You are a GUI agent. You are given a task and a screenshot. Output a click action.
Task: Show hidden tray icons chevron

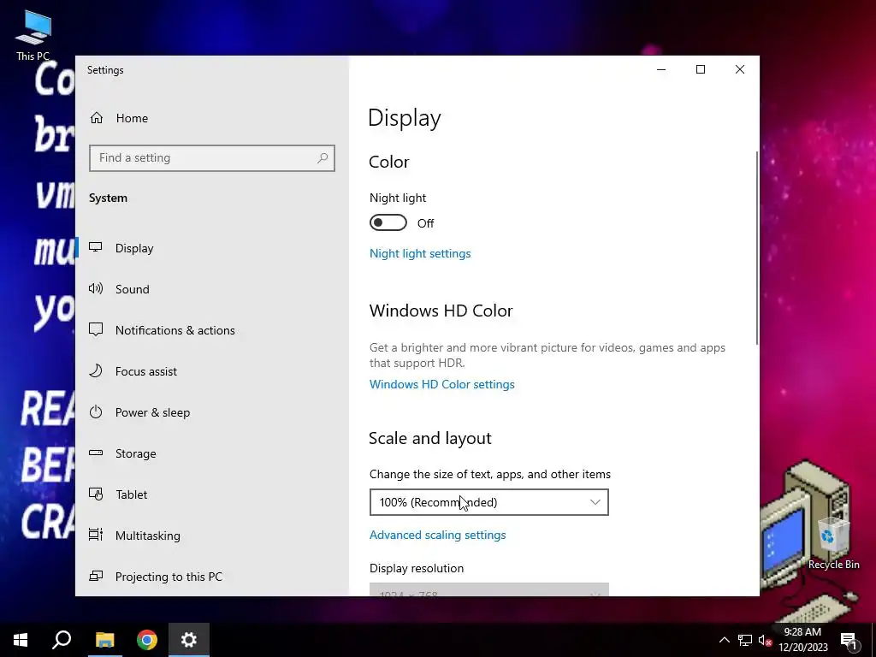(724, 640)
